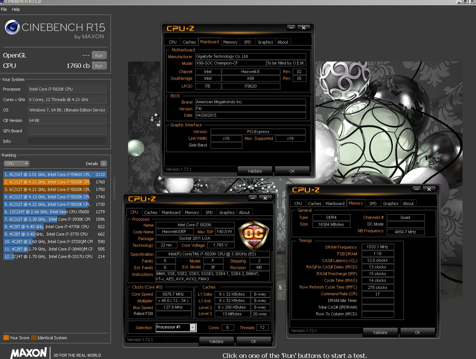476x359 pixels.
Task: Select ranking row 5 at 4.22 GHz
Action: pos(55,204)
